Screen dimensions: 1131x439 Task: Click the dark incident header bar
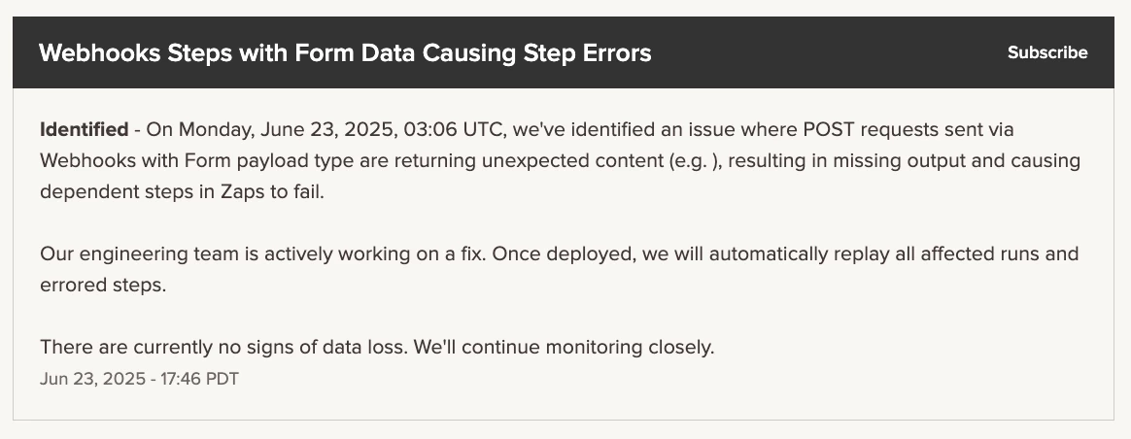[564, 52]
